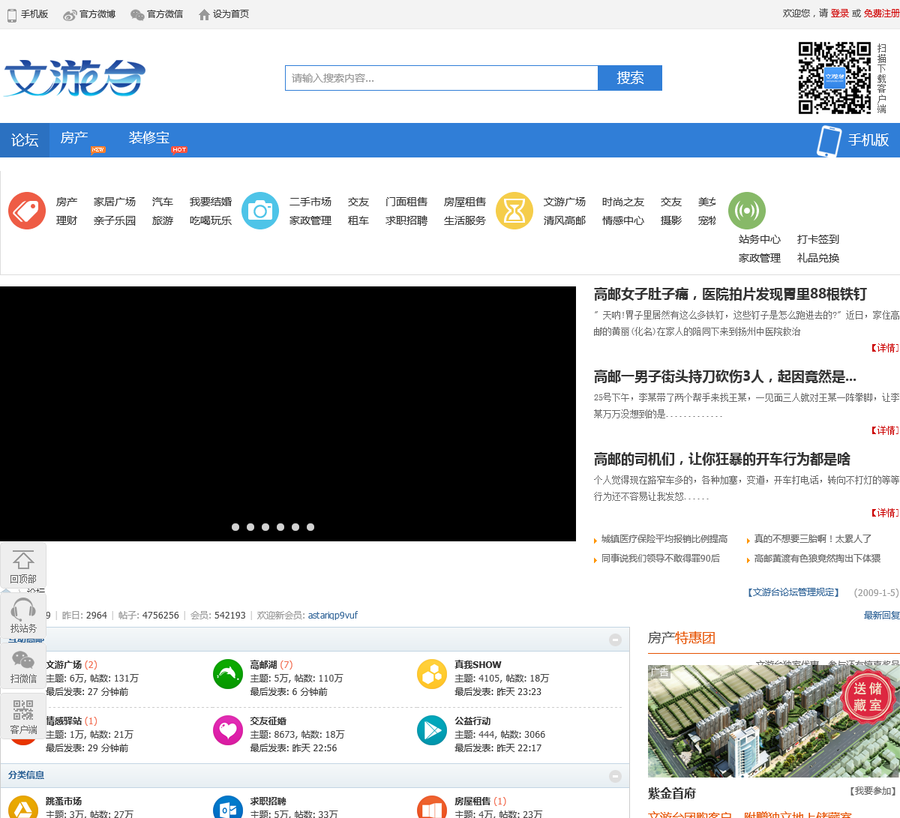Click the blue camera category icon
Screen dimensions: 900x818
(260, 211)
